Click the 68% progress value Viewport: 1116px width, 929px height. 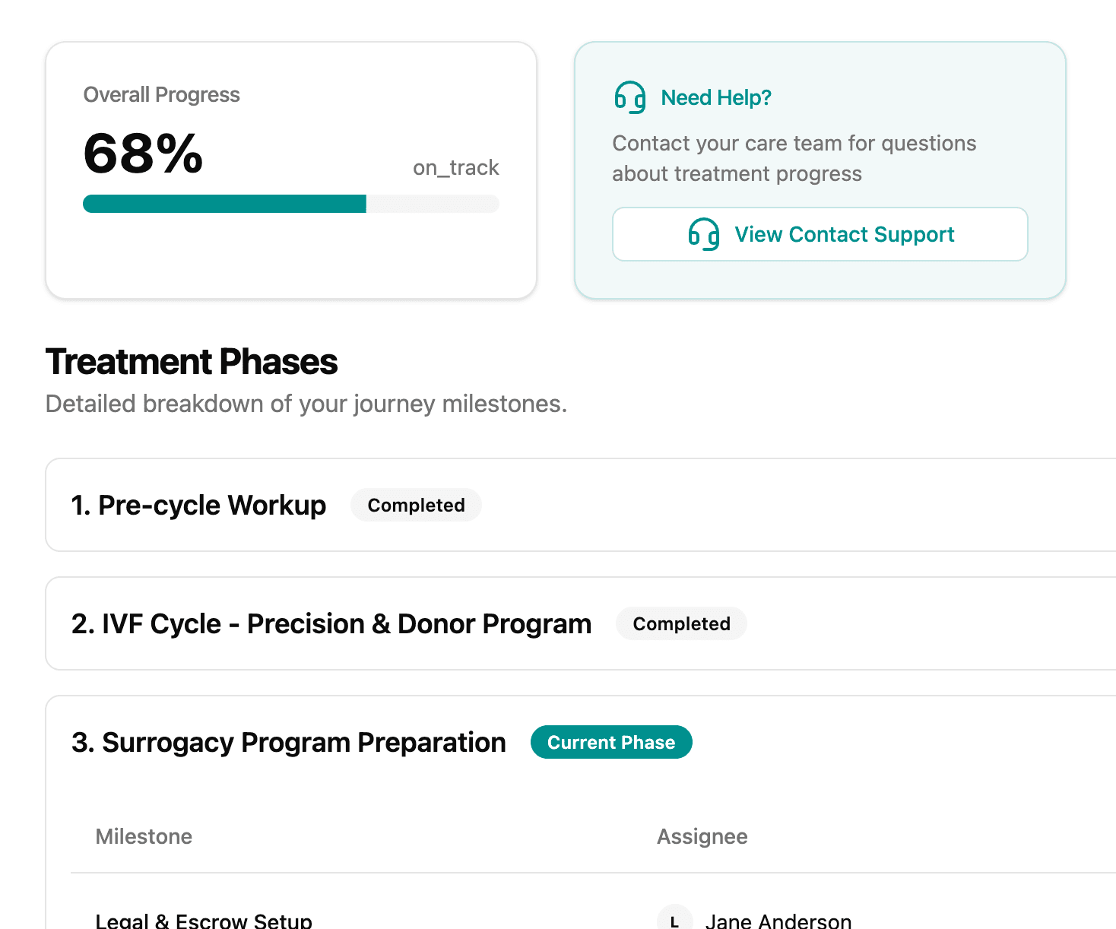click(143, 154)
